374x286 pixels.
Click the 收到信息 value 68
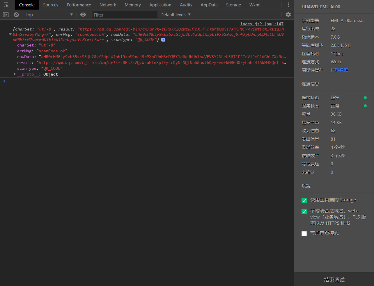[333, 131]
